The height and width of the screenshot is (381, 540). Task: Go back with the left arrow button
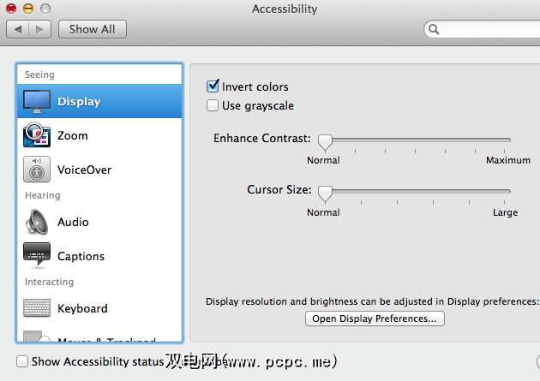18,29
